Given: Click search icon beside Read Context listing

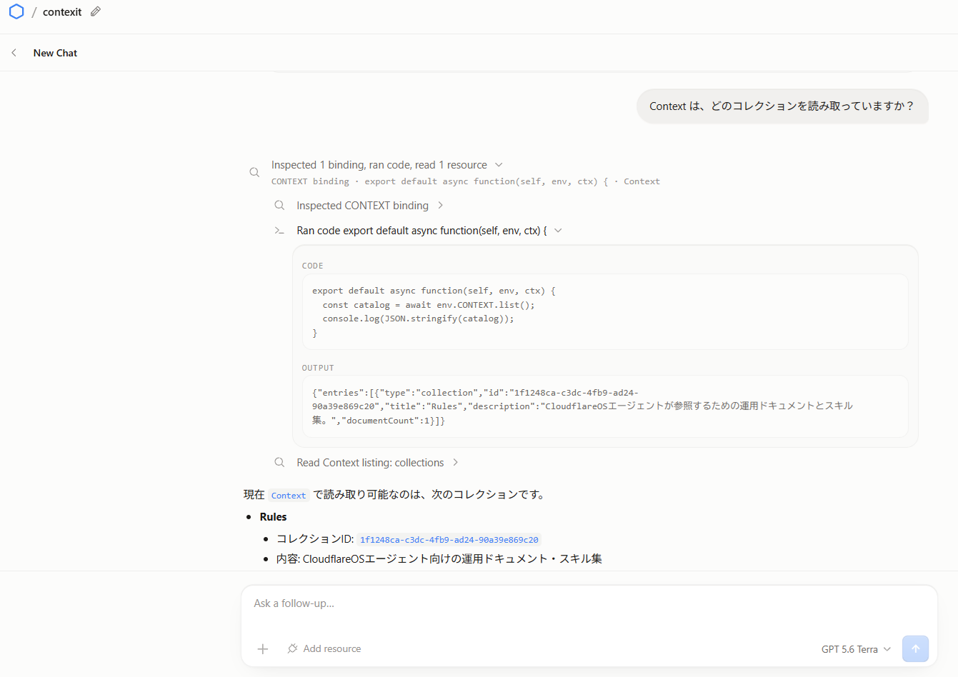Looking at the screenshot, I should point(280,463).
